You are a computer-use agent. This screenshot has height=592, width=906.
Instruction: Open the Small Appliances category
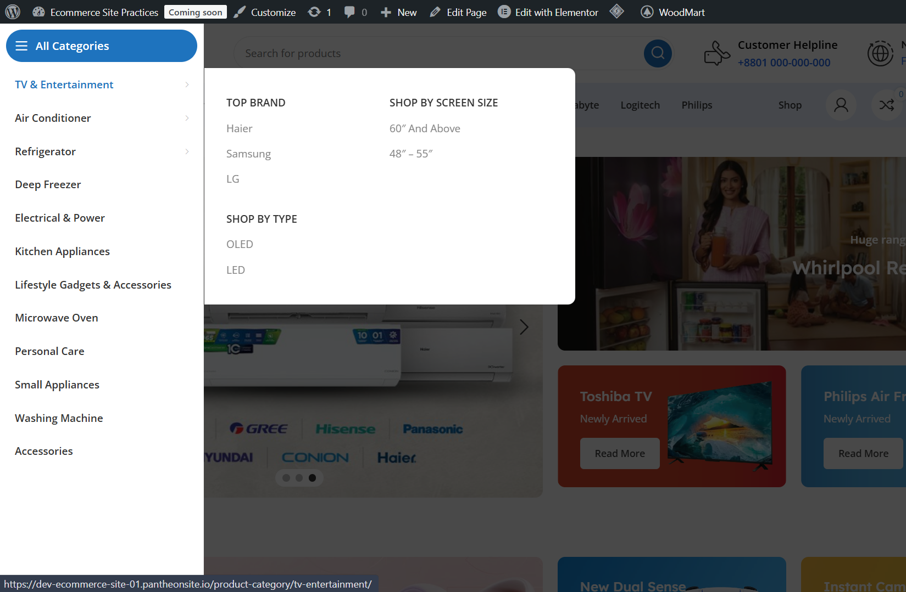57,385
